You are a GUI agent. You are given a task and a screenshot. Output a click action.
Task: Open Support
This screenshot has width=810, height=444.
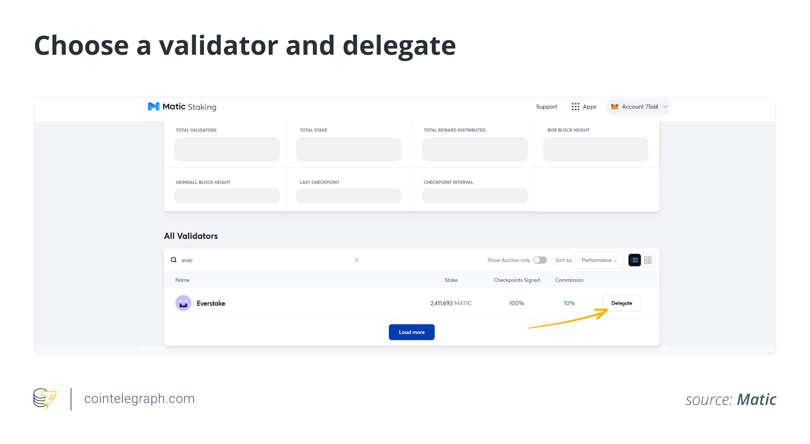coord(546,106)
